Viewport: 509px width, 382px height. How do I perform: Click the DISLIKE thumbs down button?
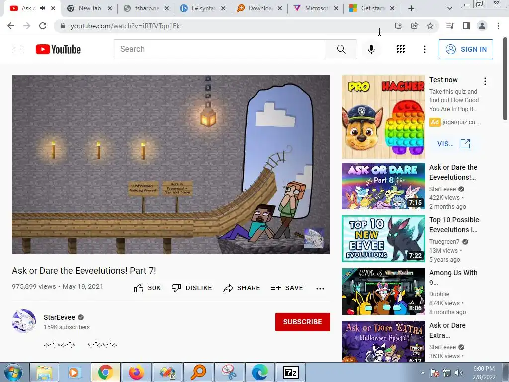point(192,288)
